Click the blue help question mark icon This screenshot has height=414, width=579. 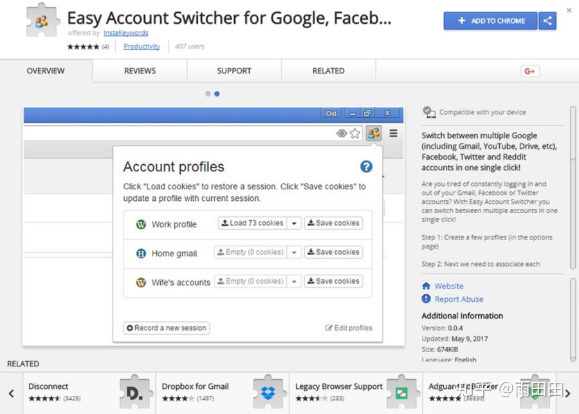pyautogui.click(x=366, y=167)
